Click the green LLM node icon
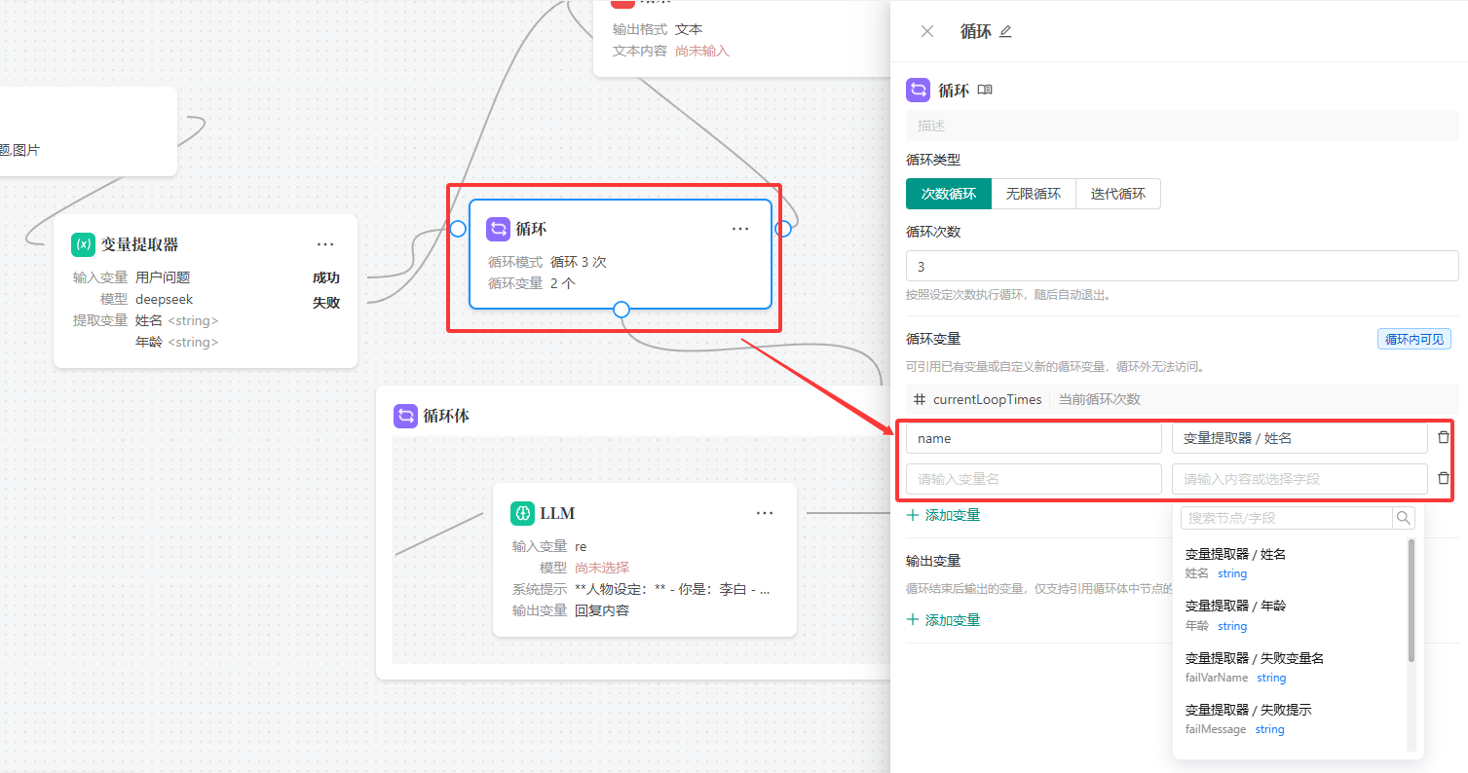 click(523, 513)
